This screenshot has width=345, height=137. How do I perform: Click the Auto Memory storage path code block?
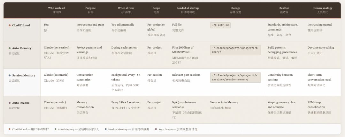pyautogui.click(x=235, y=50)
